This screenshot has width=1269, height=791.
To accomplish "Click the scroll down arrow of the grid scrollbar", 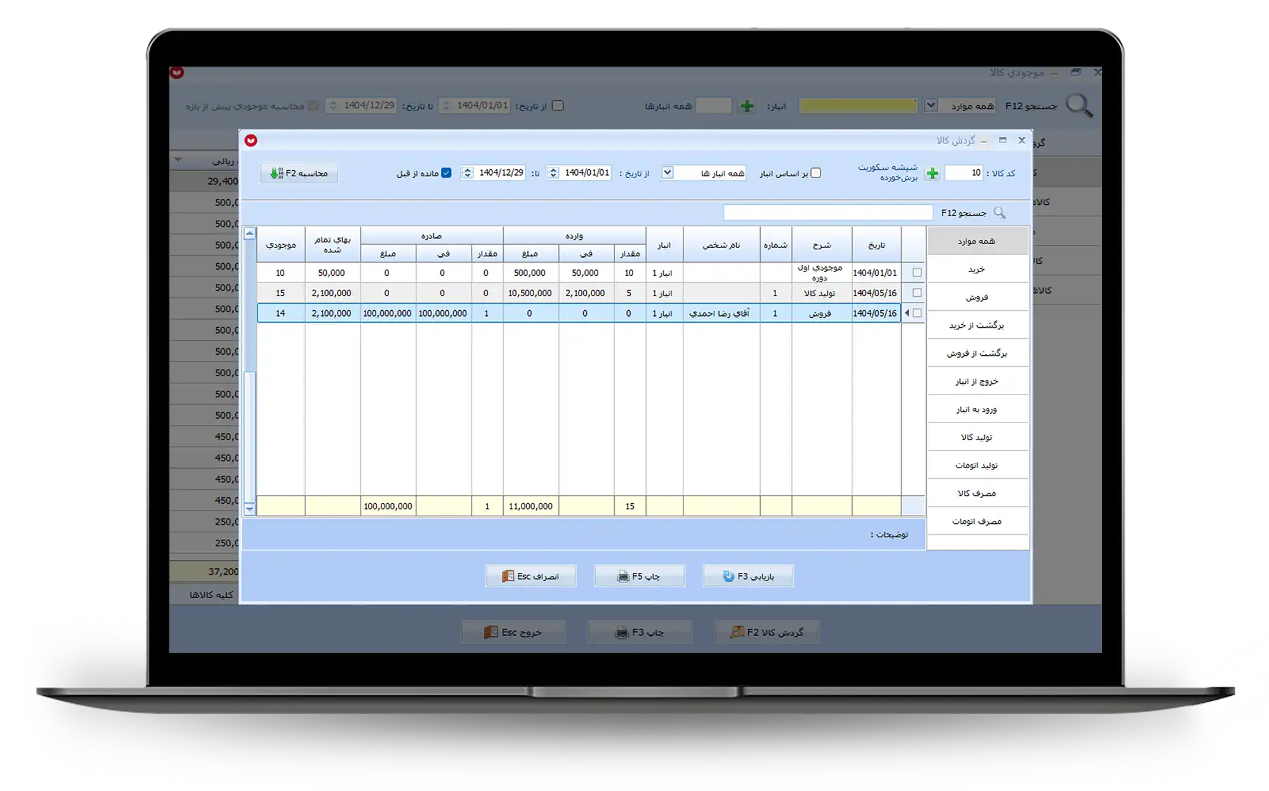I will pos(249,509).
